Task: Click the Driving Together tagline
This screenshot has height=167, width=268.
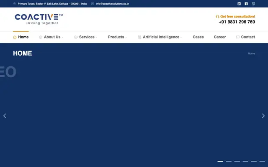Action: pos(42,23)
